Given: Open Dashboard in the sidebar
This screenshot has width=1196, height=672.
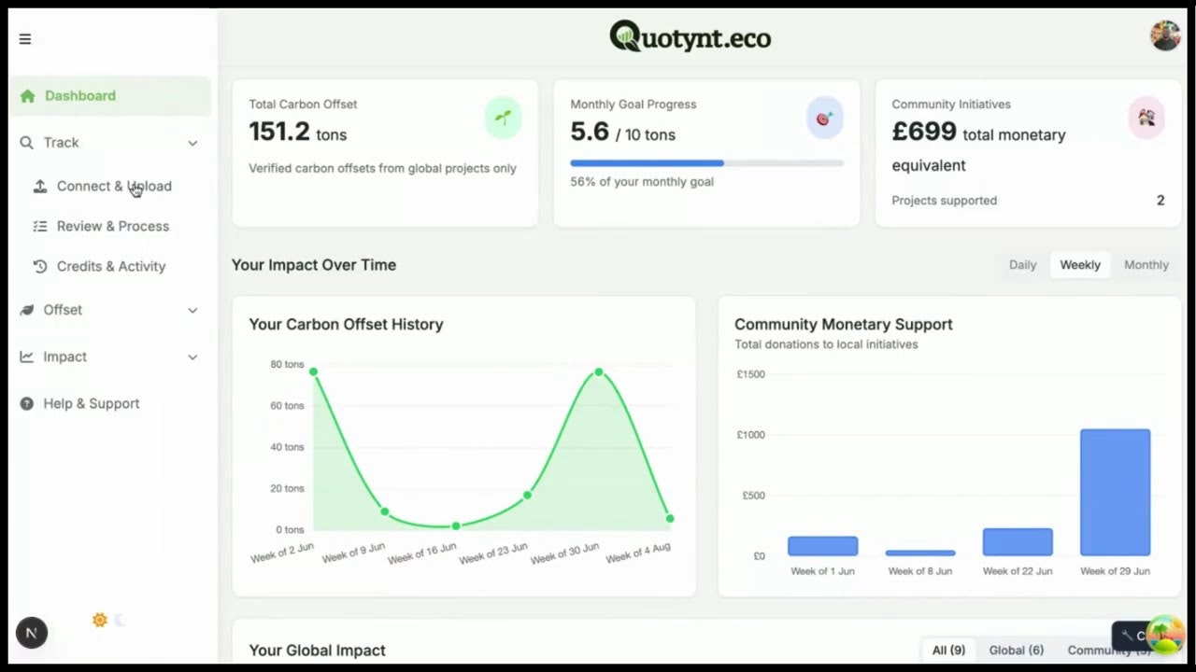Looking at the screenshot, I should [x=110, y=96].
